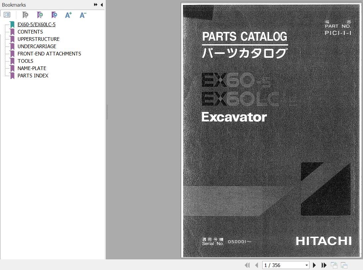
Task: Click the double-arrow icon in Bookmarks header
Action: pos(96,5)
